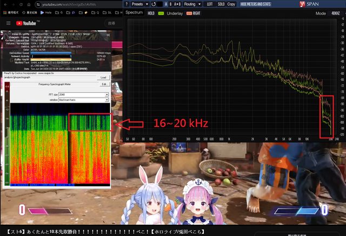Click the YouTube logo
Image resolution: width=346 pixels, height=236 pixels.
click(26, 23)
